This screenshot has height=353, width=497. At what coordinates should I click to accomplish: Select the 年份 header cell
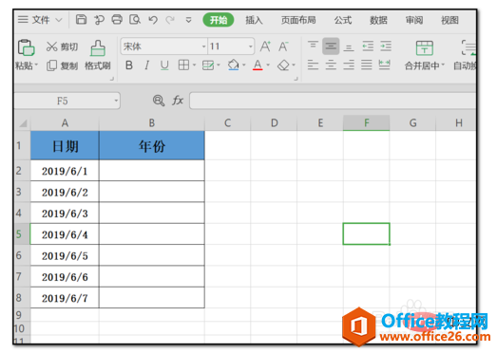[x=152, y=146]
